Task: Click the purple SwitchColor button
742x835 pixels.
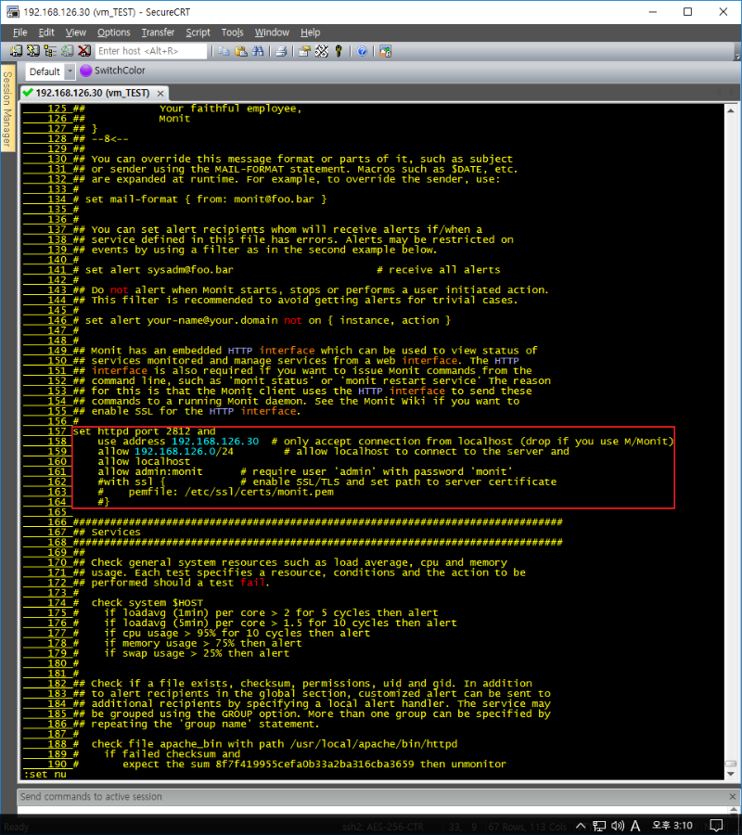Action: (x=112, y=71)
